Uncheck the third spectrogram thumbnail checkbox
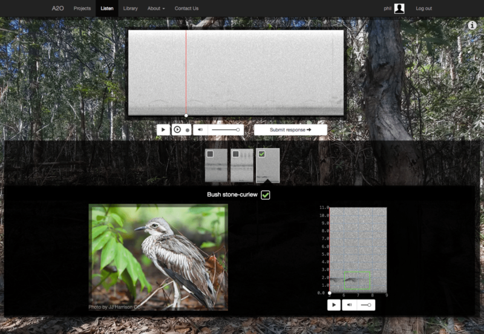 [x=261, y=154]
